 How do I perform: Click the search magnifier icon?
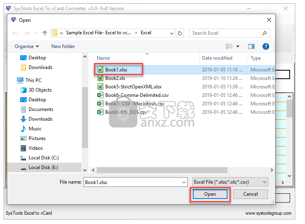coord(264,33)
